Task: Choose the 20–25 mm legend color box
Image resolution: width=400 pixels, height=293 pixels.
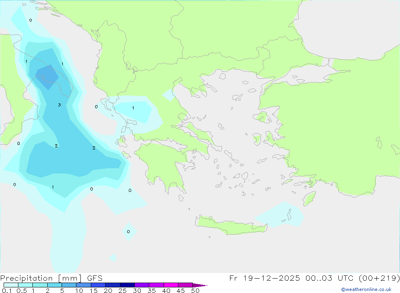Action: point(113,285)
